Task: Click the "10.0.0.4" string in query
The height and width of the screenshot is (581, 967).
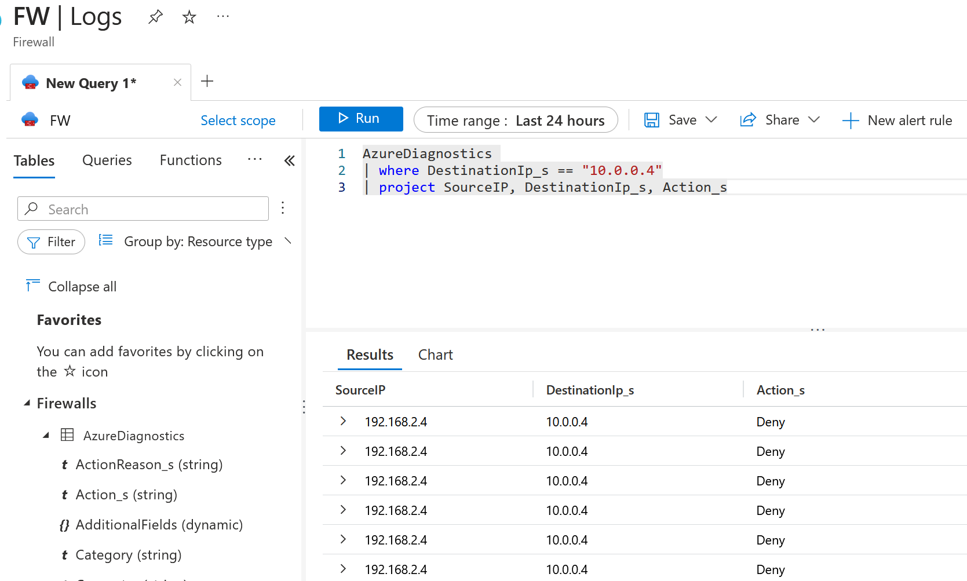Action: click(622, 170)
